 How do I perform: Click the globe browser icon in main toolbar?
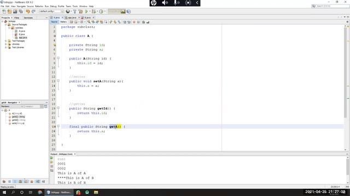pos(68,11)
